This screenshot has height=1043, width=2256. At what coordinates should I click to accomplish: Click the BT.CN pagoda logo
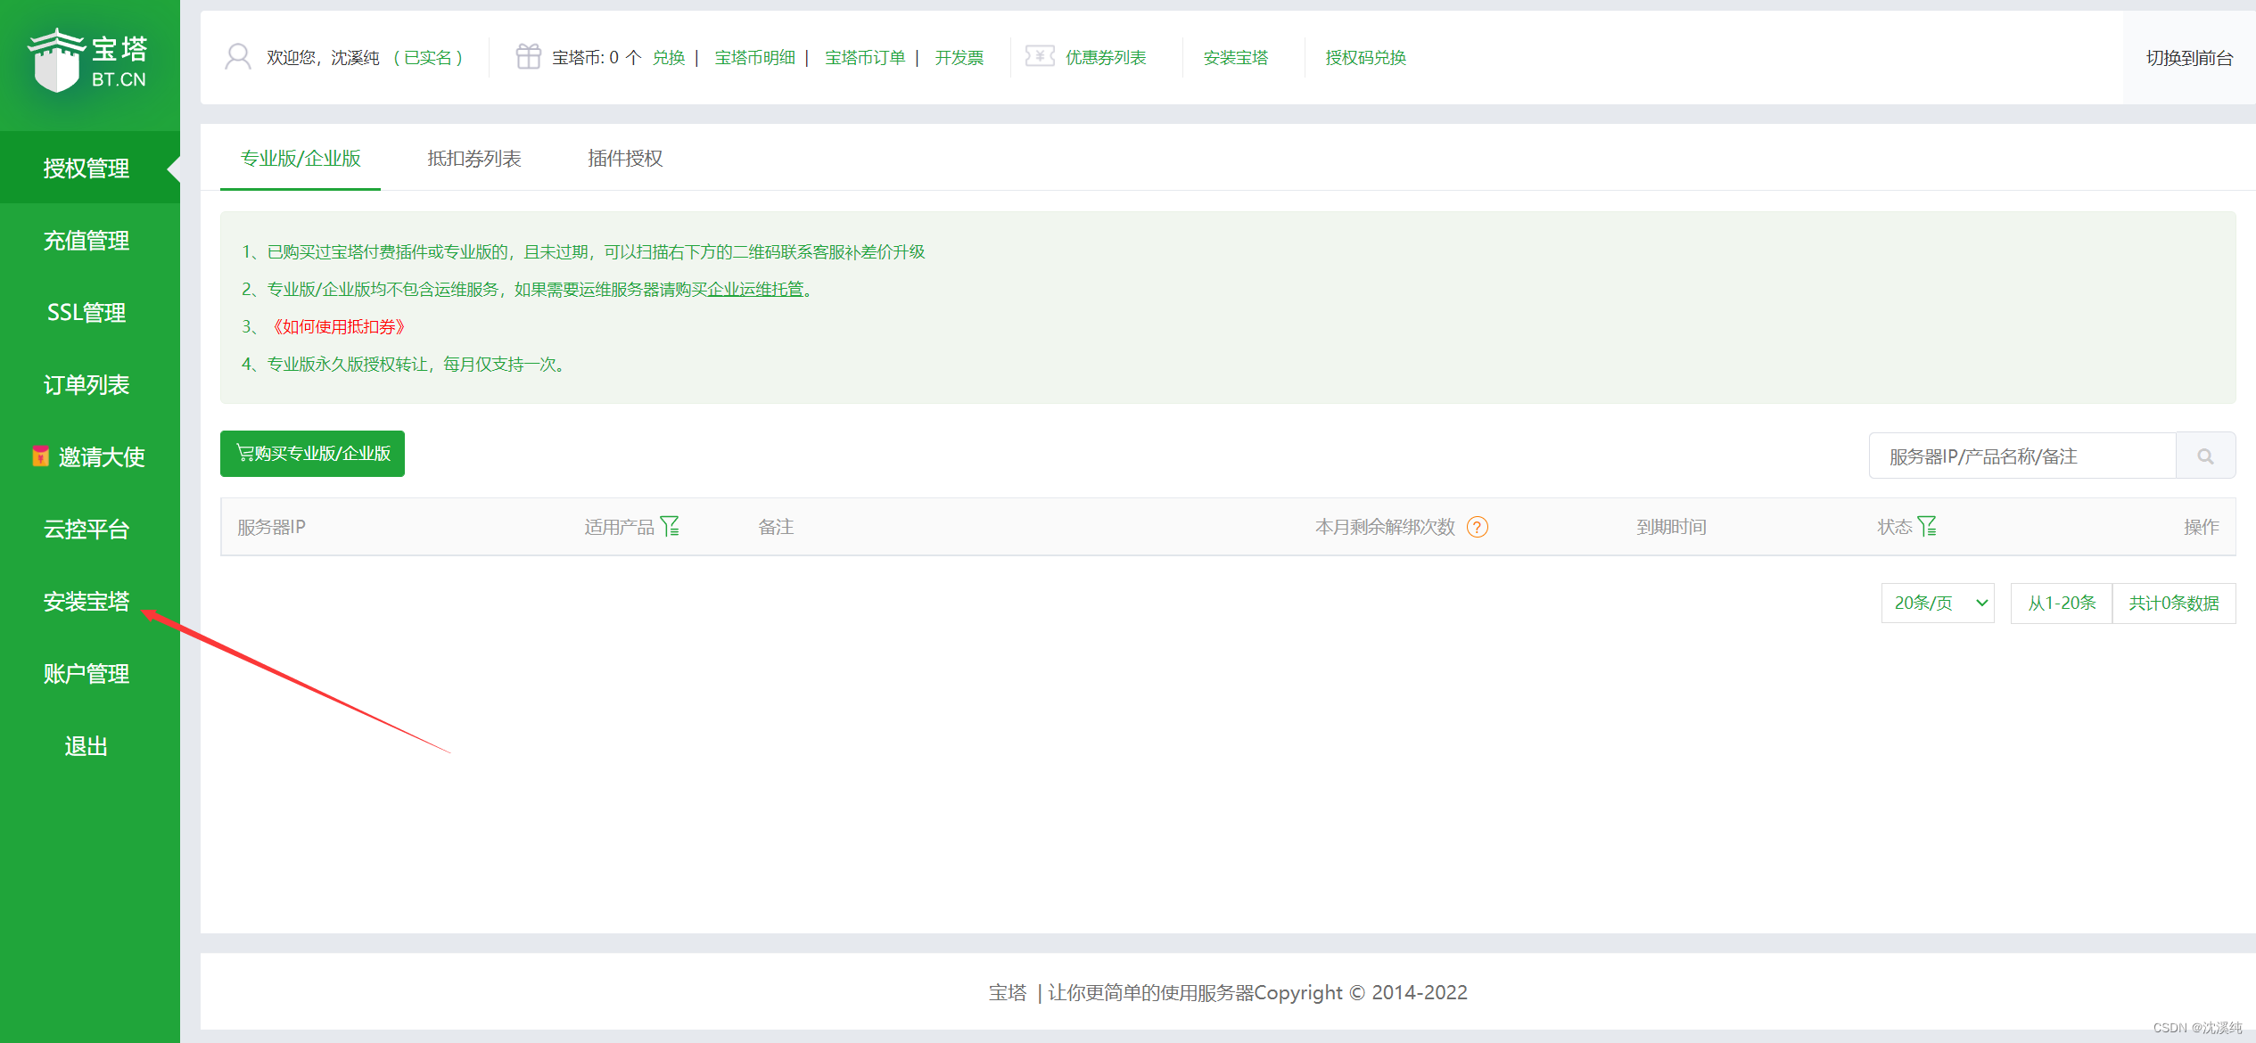[x=87, y=60]
